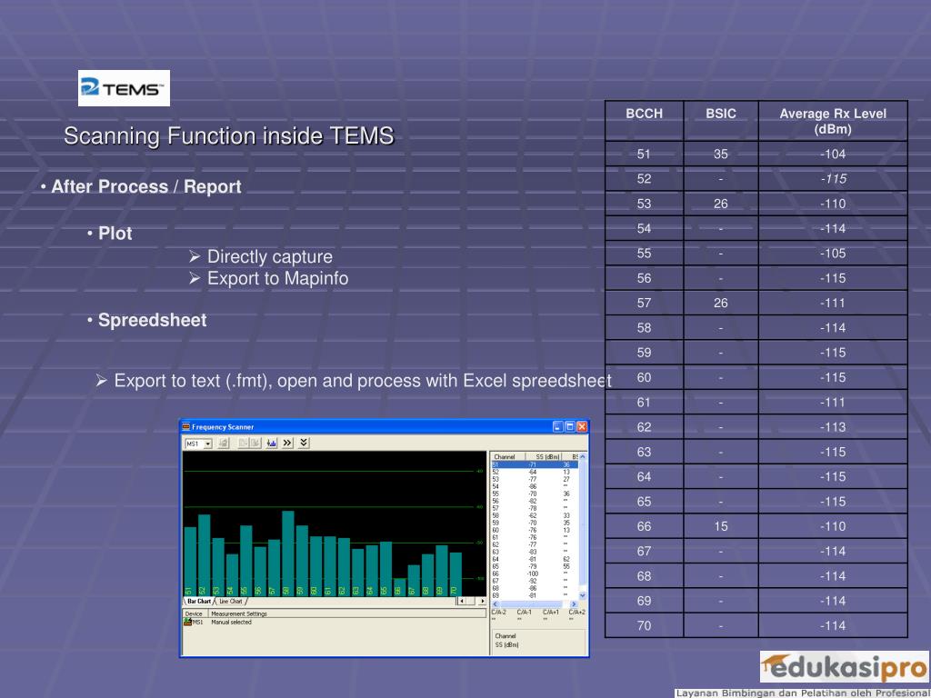This screenshot has height=698, width=931.
Task: Click the double down-arrow toolbar icon
Action: point(304,444)
